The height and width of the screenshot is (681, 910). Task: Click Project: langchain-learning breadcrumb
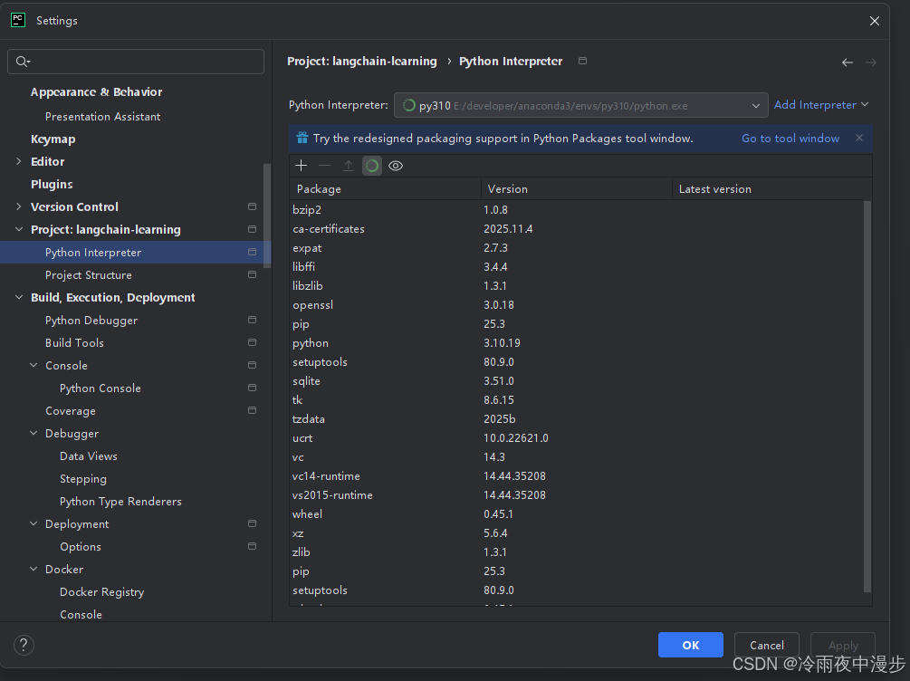[362, 61]
